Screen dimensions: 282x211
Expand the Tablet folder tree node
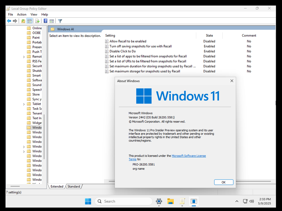pyautogui.click(x=24, y=104)
